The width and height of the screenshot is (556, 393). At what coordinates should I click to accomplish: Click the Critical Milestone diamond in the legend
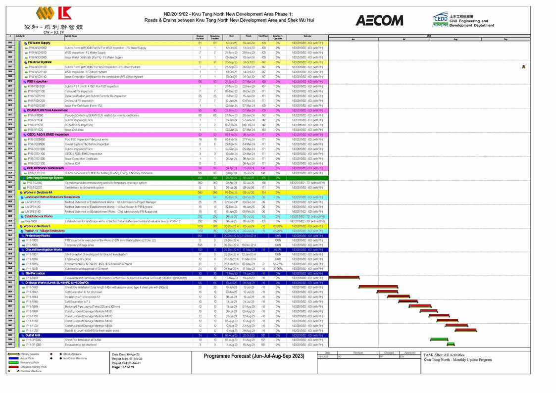[60, 354]
